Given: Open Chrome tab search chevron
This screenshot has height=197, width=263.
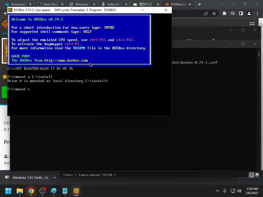Looking at the screenshot, I should pyautogui.click(x=222, y=4).
